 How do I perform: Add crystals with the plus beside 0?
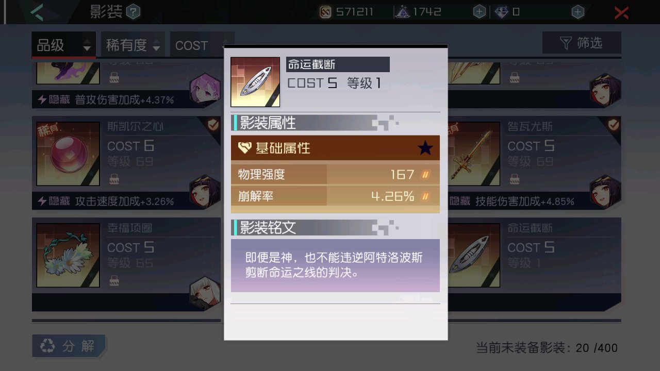point(578,12)
